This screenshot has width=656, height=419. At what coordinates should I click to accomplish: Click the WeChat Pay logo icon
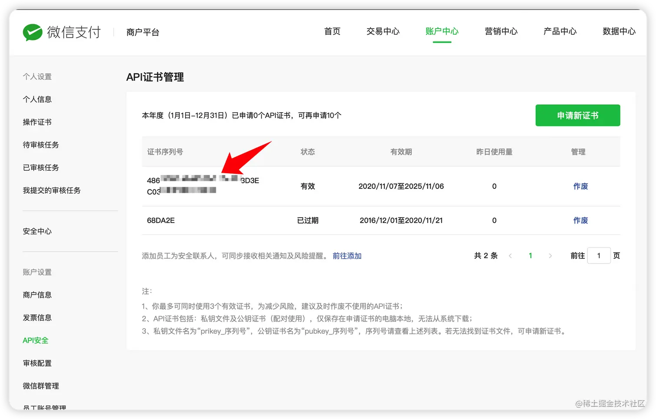[33, 32]
